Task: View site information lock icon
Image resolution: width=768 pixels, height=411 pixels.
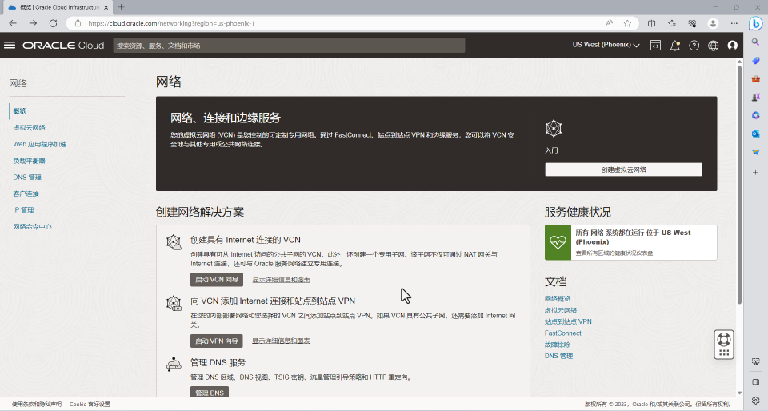Action: [x=78, y=23]
